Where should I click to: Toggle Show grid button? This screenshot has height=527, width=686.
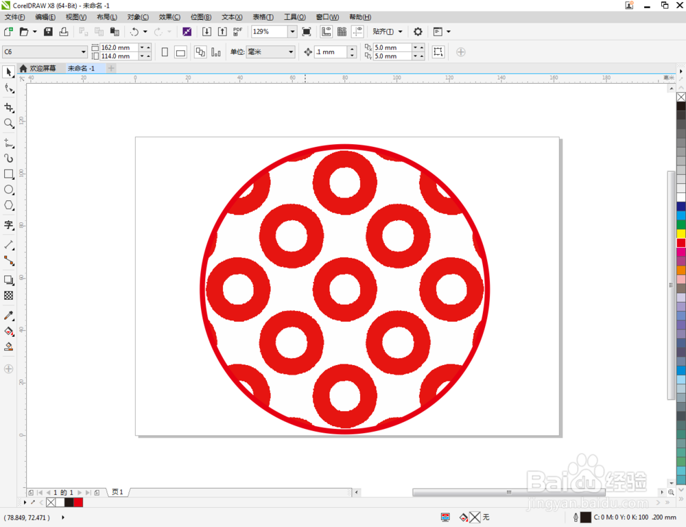pyautogui.click(x=342, y=32)
